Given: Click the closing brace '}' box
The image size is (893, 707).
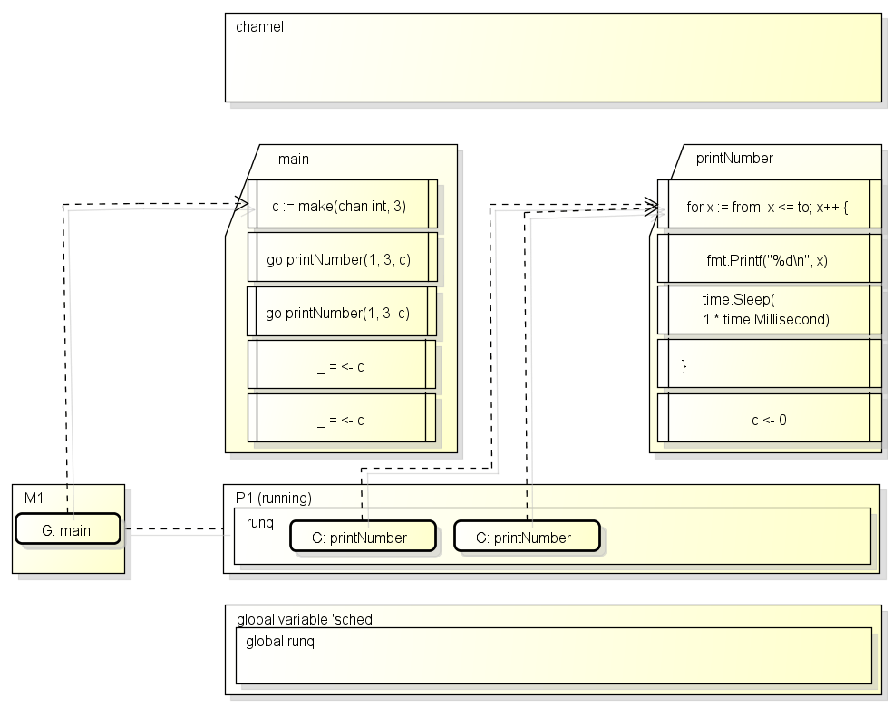Looking at the screenshot, I should coord(770,363).
